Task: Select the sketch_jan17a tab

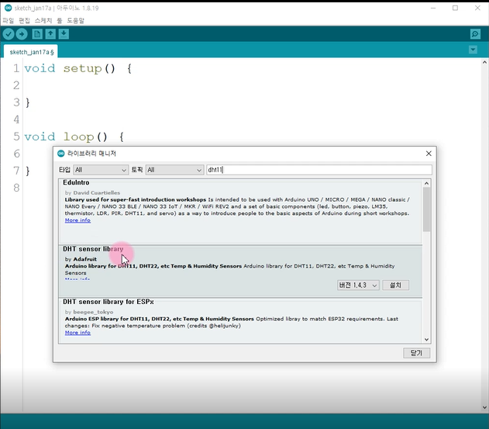Action: (x=32, y=52)
